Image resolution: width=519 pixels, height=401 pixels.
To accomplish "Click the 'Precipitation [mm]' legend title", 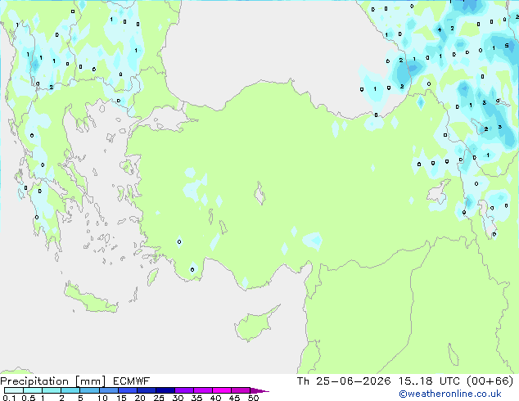I will 52,381.
